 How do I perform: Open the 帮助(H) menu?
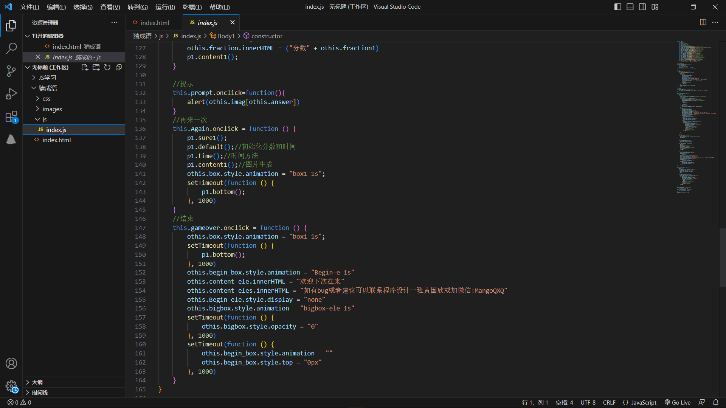[220, 7]
